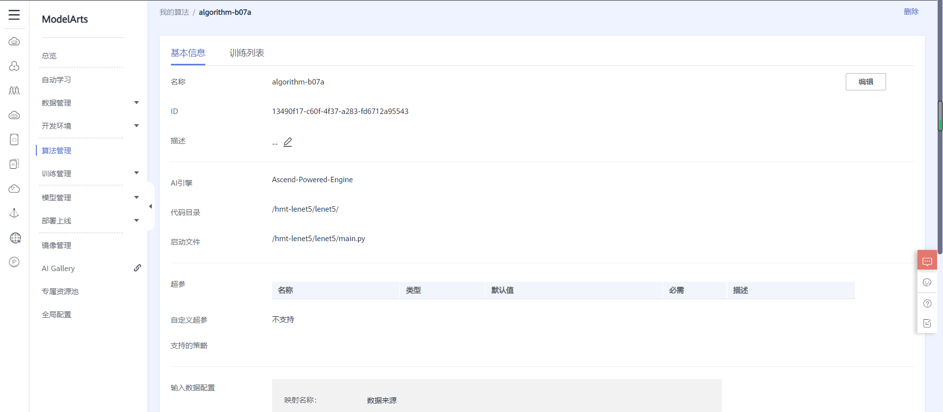The image size is (943, 412).
Task: Open the red chat consultation icon
Action: pyautogui.click(x=927, y=260)
